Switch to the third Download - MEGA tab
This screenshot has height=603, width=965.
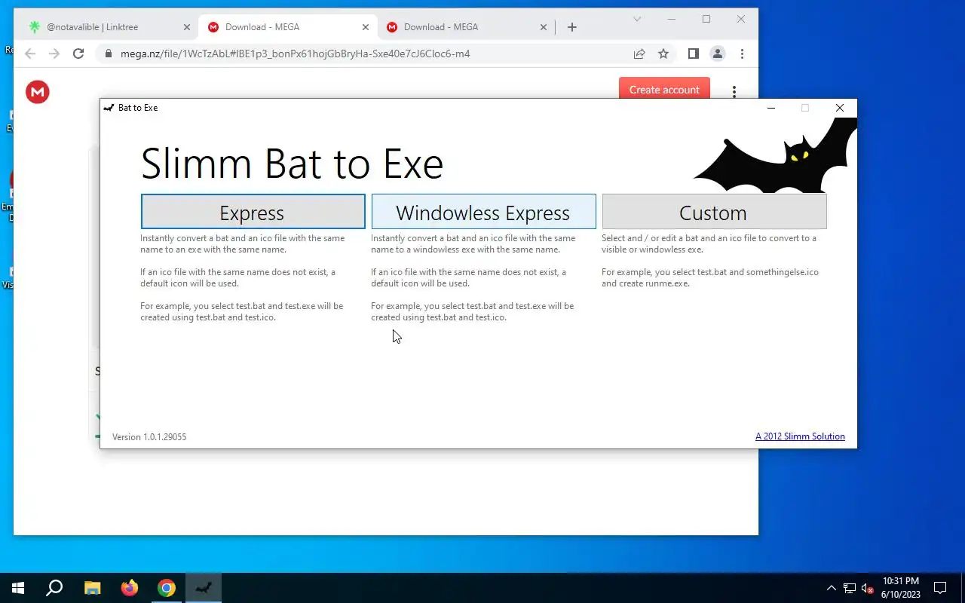coord(465,27)
